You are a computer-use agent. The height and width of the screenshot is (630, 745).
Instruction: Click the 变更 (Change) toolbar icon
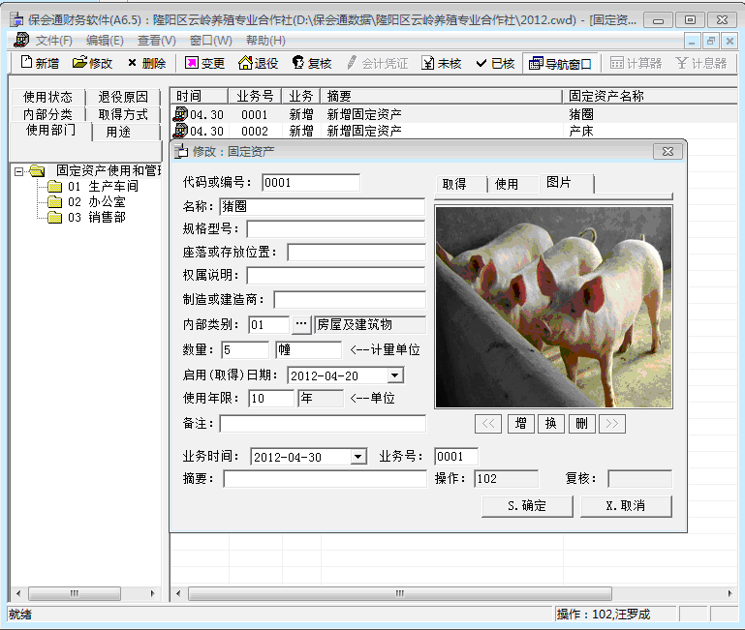coord(204,63)
